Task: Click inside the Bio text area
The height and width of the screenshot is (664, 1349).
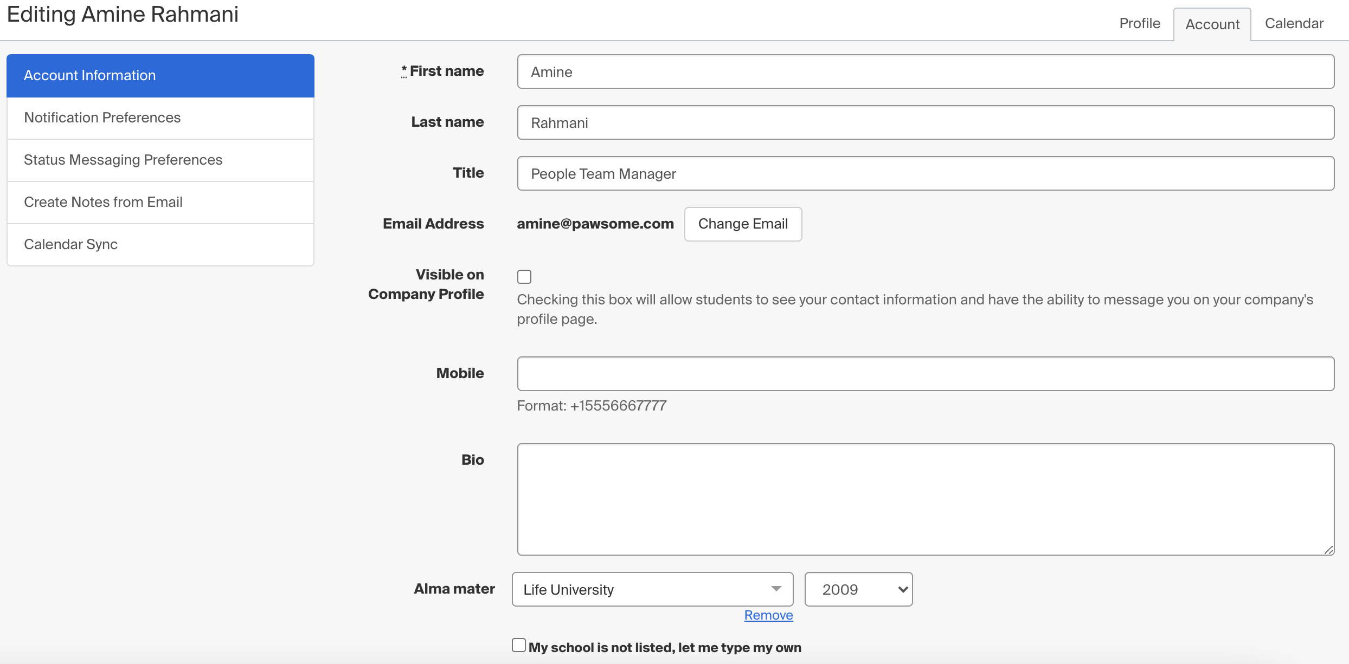Action: pos(922,498)
